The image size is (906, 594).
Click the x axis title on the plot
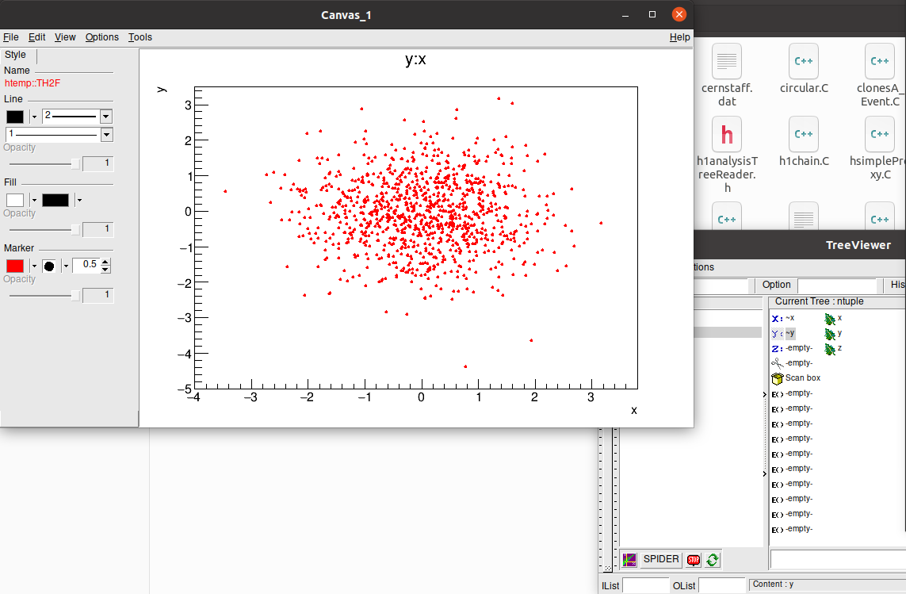(634, 410)
